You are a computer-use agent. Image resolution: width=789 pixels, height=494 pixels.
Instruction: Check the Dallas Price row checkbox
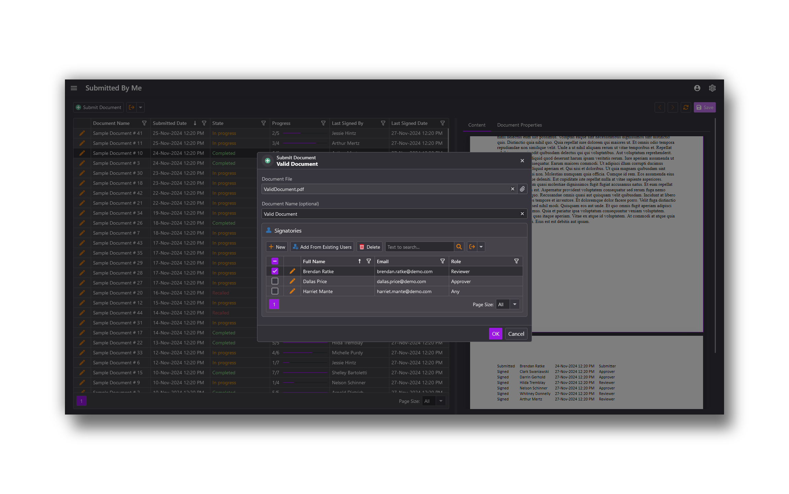275,281
